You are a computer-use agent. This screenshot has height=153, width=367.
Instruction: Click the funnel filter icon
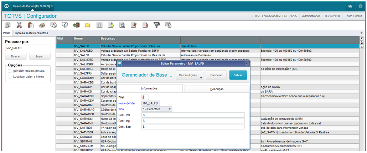tap(156, 25)
